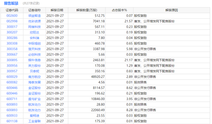Sort by 解禁日期 column header
Viewport: 212px width, 124px height.
pyautogui.click(x=57, y=10)
